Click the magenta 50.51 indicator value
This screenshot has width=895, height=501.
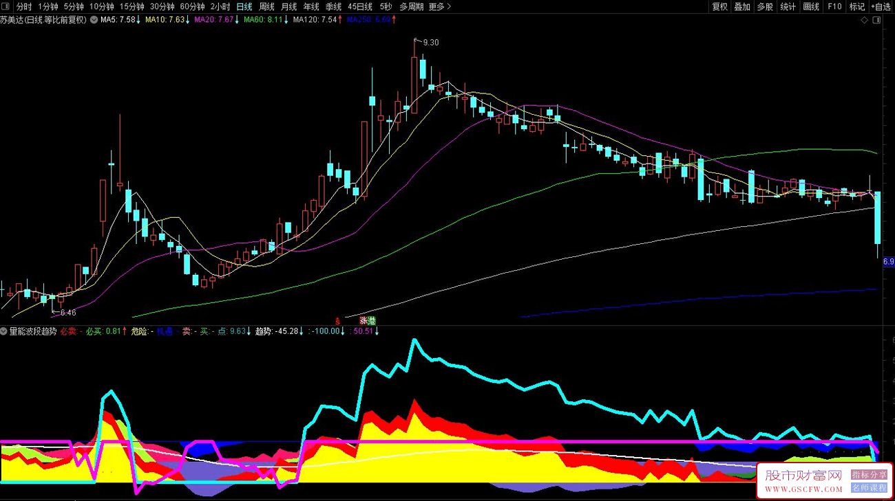[x=365, y=331]
